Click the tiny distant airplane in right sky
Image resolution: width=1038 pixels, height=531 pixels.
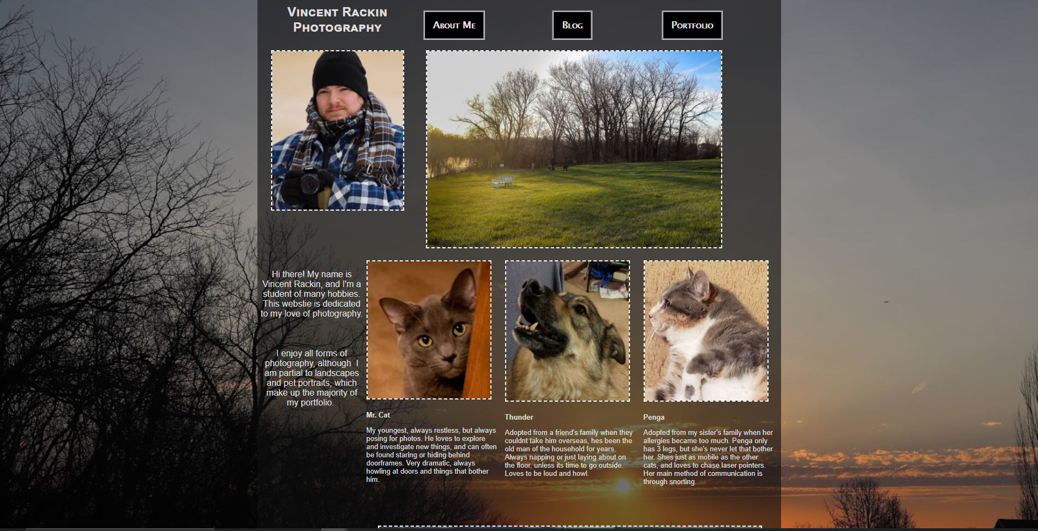(886, 301)
